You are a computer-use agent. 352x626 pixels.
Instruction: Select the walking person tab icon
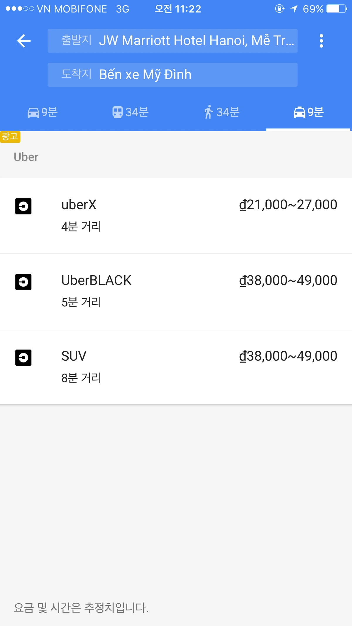tap(208, 112)
